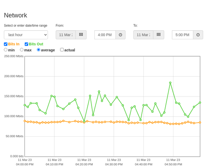Click the 04:20:00 PM time axis label
This screenshot has width=207, height=167.
[84, 165]
